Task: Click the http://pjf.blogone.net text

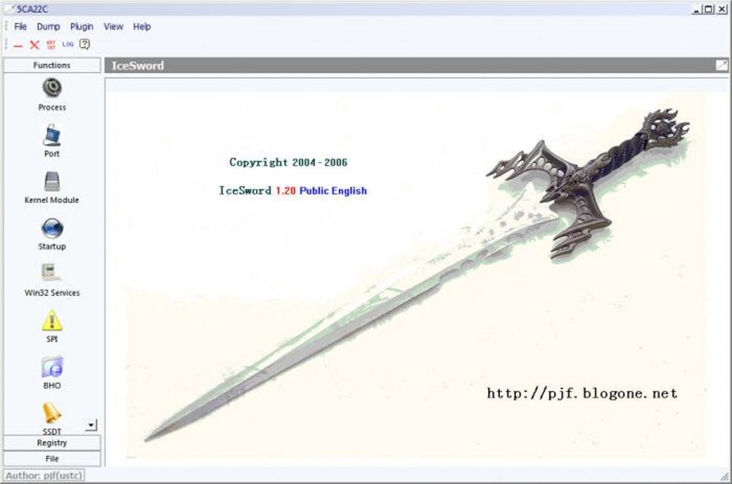Action: 582,394
